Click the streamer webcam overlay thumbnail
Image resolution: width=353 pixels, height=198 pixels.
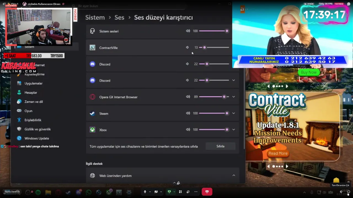[39, 27]
